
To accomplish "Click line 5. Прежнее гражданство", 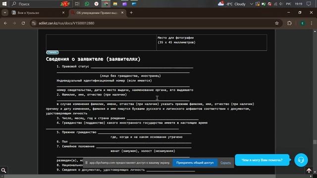I will (124, 132).
